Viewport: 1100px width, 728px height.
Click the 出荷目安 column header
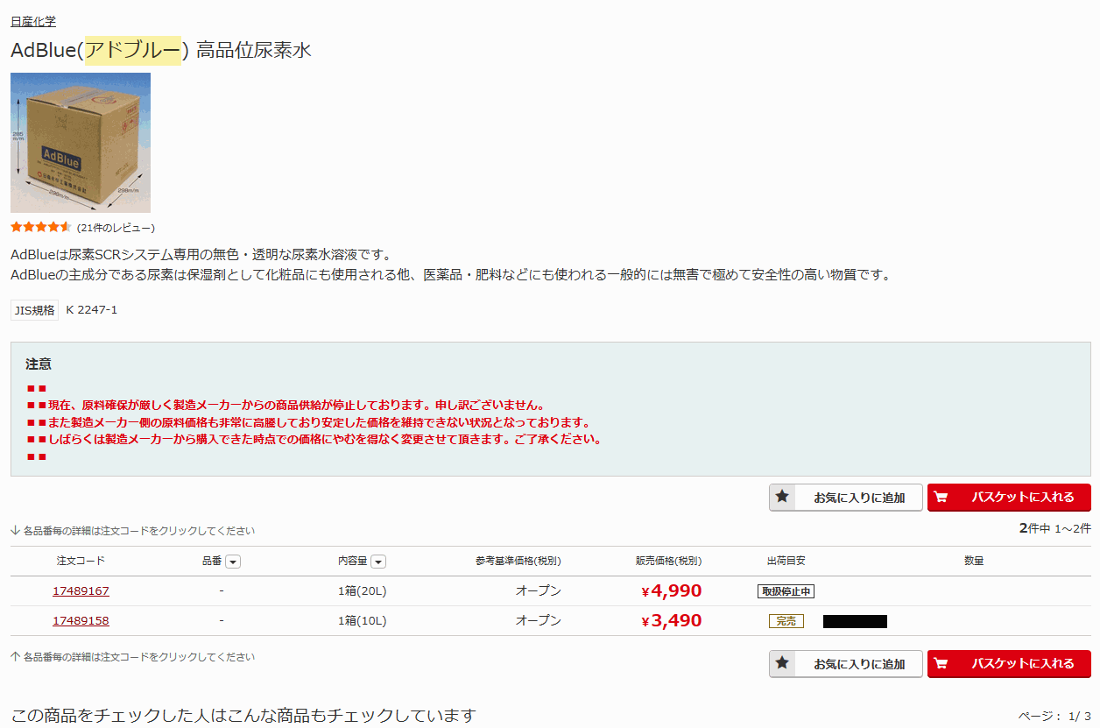(786, 561)
